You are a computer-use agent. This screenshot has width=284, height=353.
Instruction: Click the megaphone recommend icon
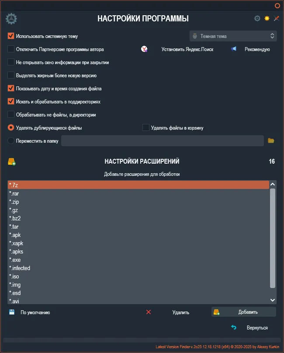234,49
